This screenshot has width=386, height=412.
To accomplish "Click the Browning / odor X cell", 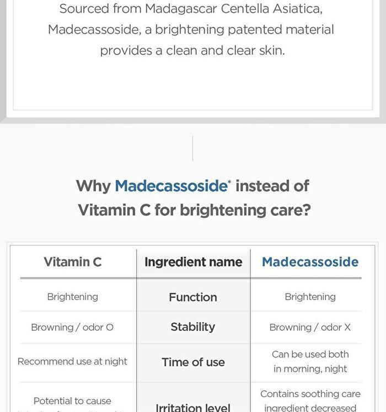I will click(310, 328).
